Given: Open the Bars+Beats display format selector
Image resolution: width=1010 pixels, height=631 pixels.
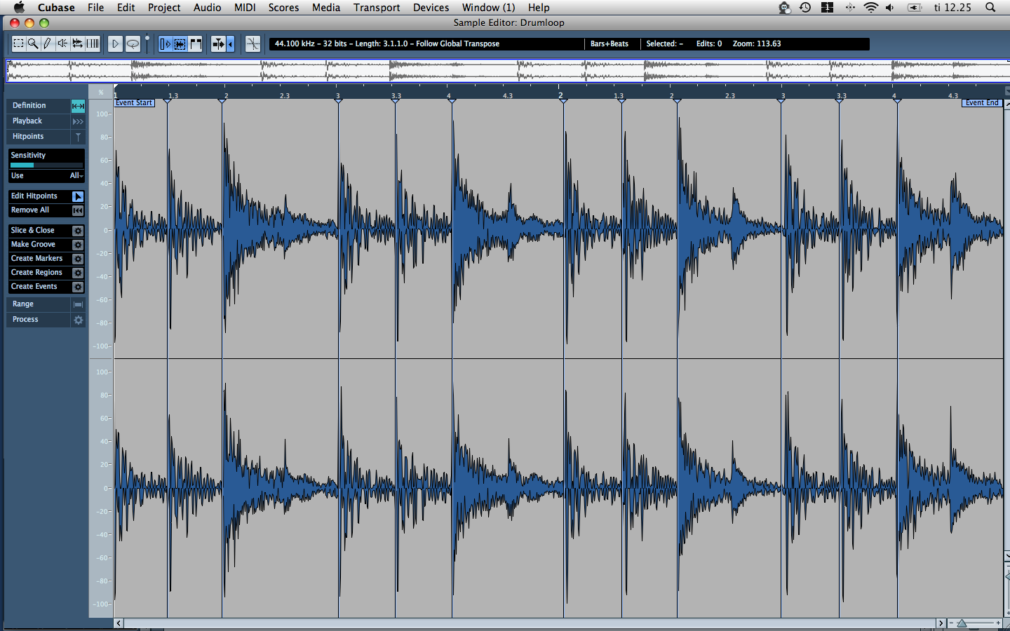Looking at the screenshot, I should [x=610, y=44].
